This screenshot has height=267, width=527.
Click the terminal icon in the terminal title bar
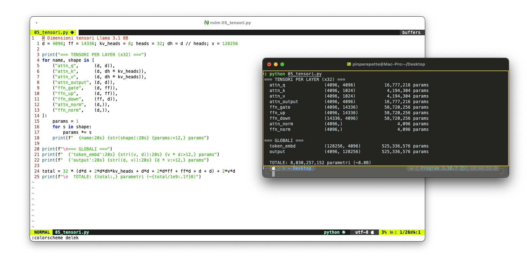(x=349, y=64)
